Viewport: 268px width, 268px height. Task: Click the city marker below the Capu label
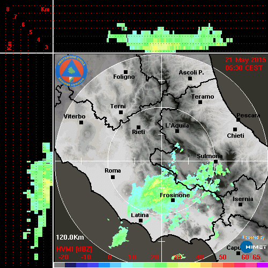tap(238, 253)
